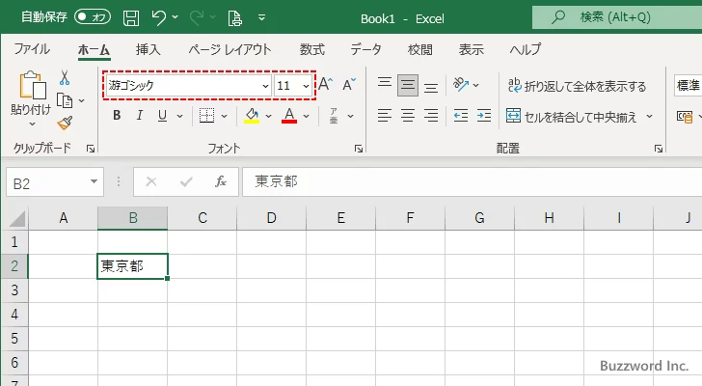Click the Redo arrow icon
Viewport: 702px width, 386px height.
(x=197, y=18)
